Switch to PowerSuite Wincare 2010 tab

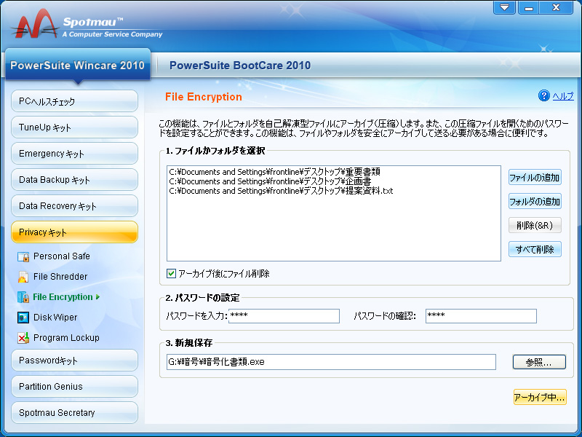[x=78, y=66]
